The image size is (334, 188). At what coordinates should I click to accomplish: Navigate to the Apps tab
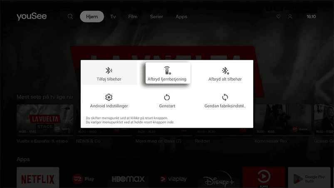pyautogui.click(x=181, y=17)
